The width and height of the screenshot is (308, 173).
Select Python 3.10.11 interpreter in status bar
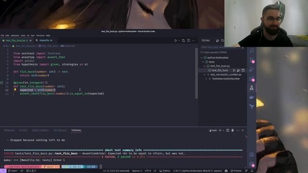pyautogui.click(x=197, y=171)
